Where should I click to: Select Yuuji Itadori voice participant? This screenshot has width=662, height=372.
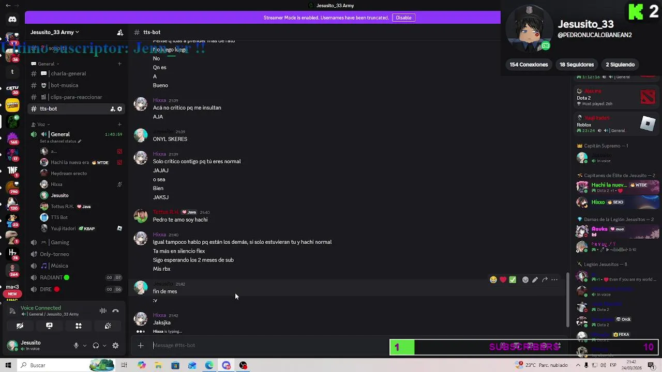tap(81, 228)
